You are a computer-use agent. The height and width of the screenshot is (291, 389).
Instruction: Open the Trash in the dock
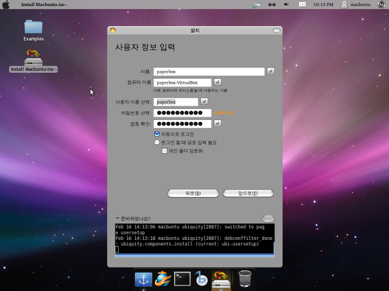(x=245, y=279)
